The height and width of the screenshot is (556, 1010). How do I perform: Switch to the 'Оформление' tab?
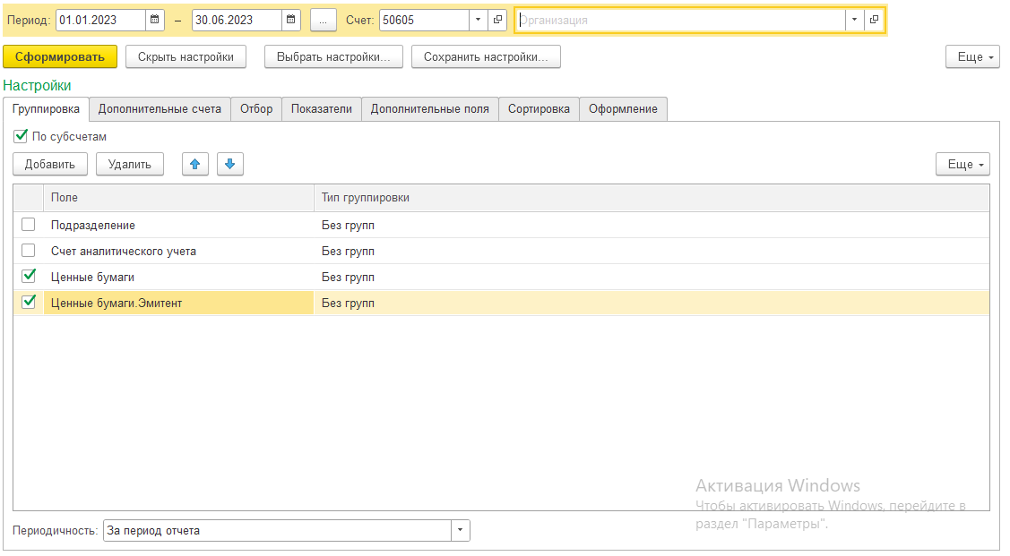(623, 109)
